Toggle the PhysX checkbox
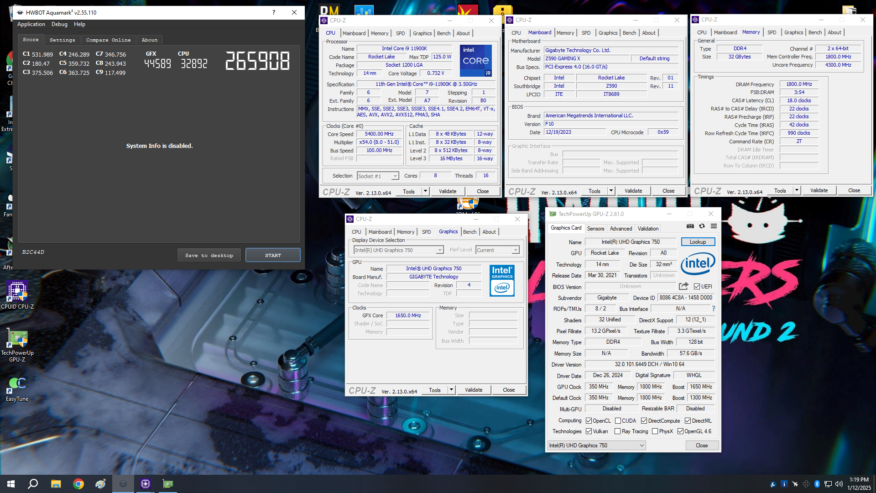Screen dimensions: 876x493 pos(655,431)
